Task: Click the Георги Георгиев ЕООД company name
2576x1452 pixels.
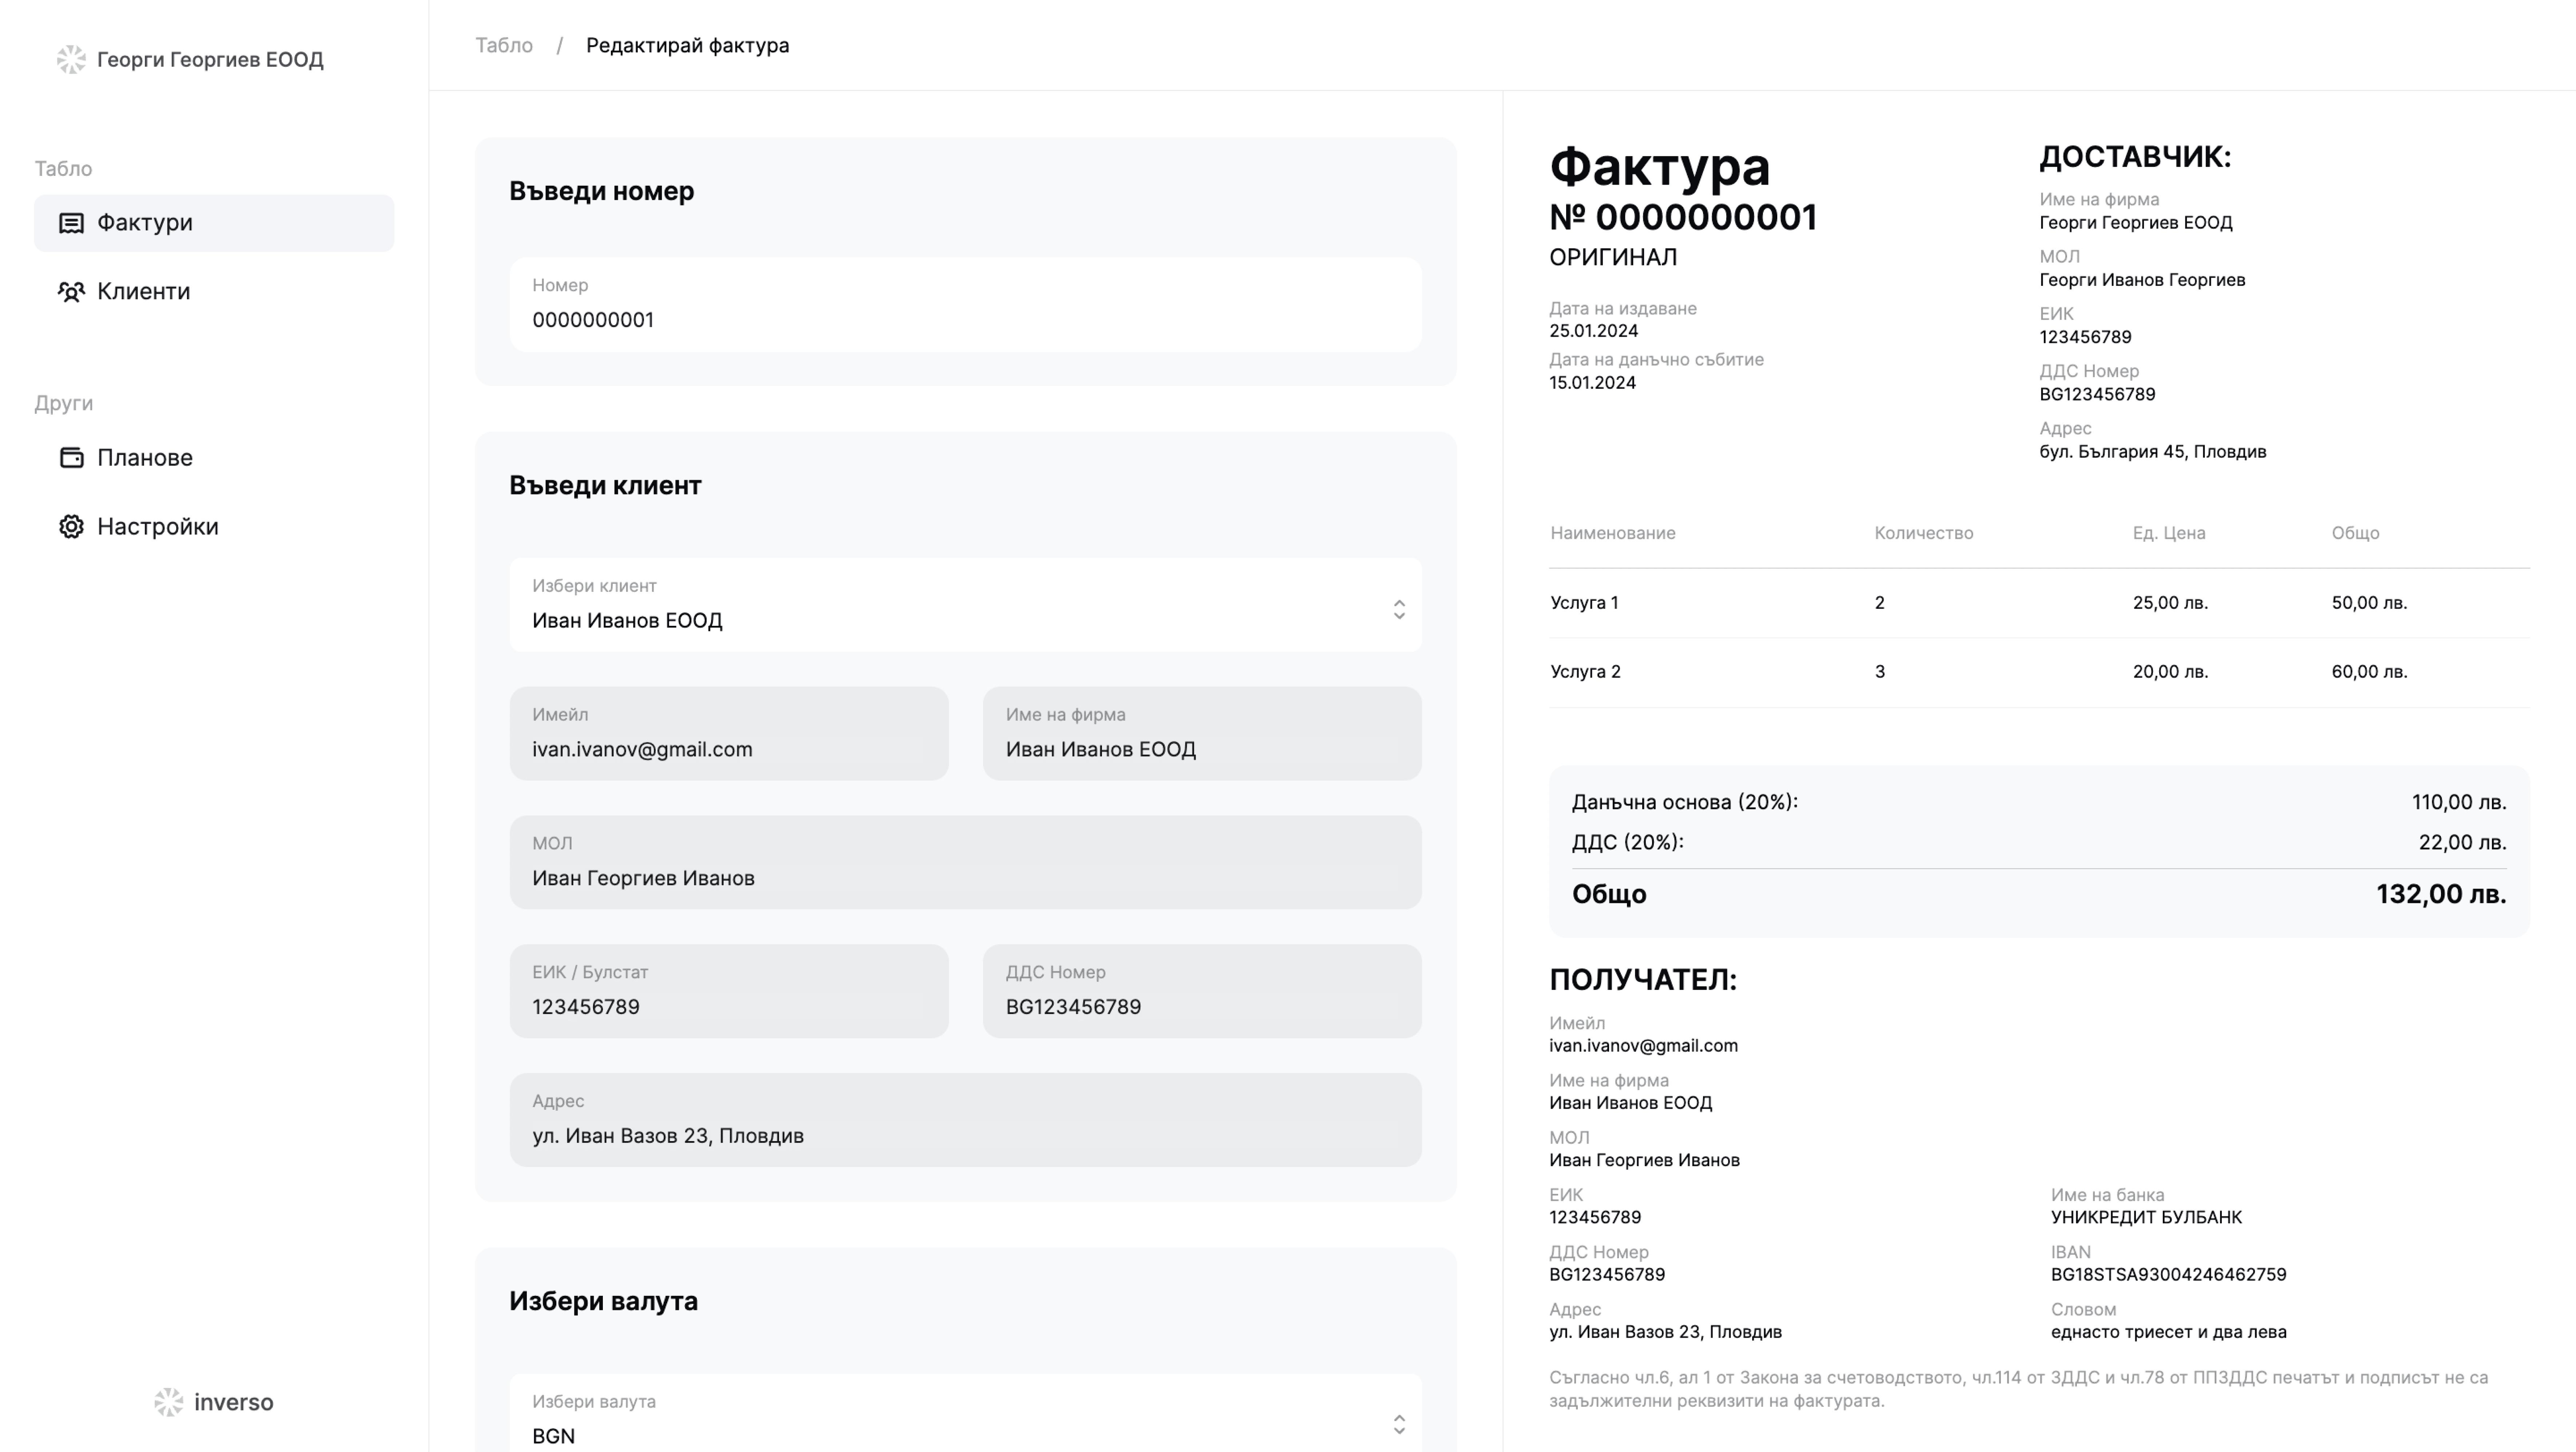Action: [210, 60]
